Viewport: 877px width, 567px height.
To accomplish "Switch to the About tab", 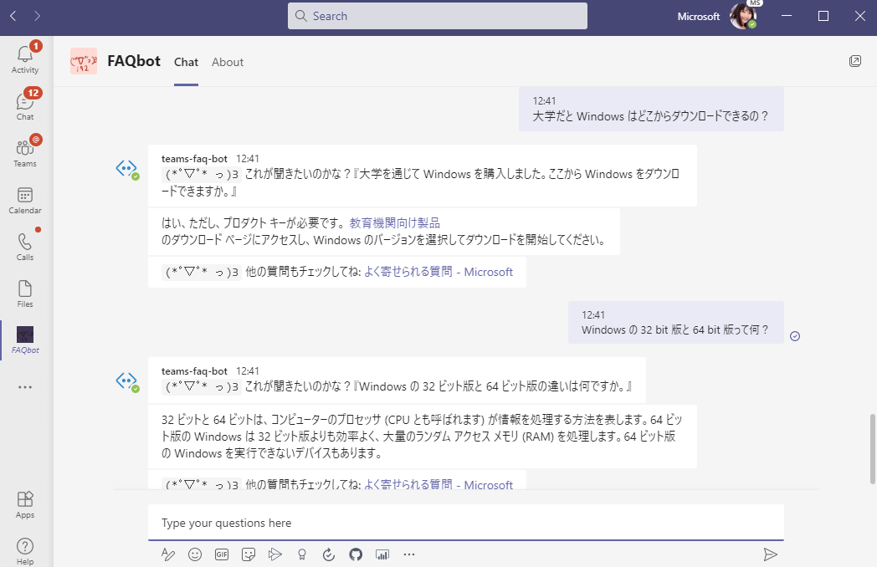I will [x=227, y=62].
